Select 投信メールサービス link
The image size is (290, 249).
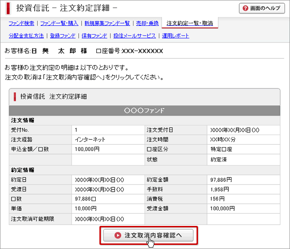[134, 36]
